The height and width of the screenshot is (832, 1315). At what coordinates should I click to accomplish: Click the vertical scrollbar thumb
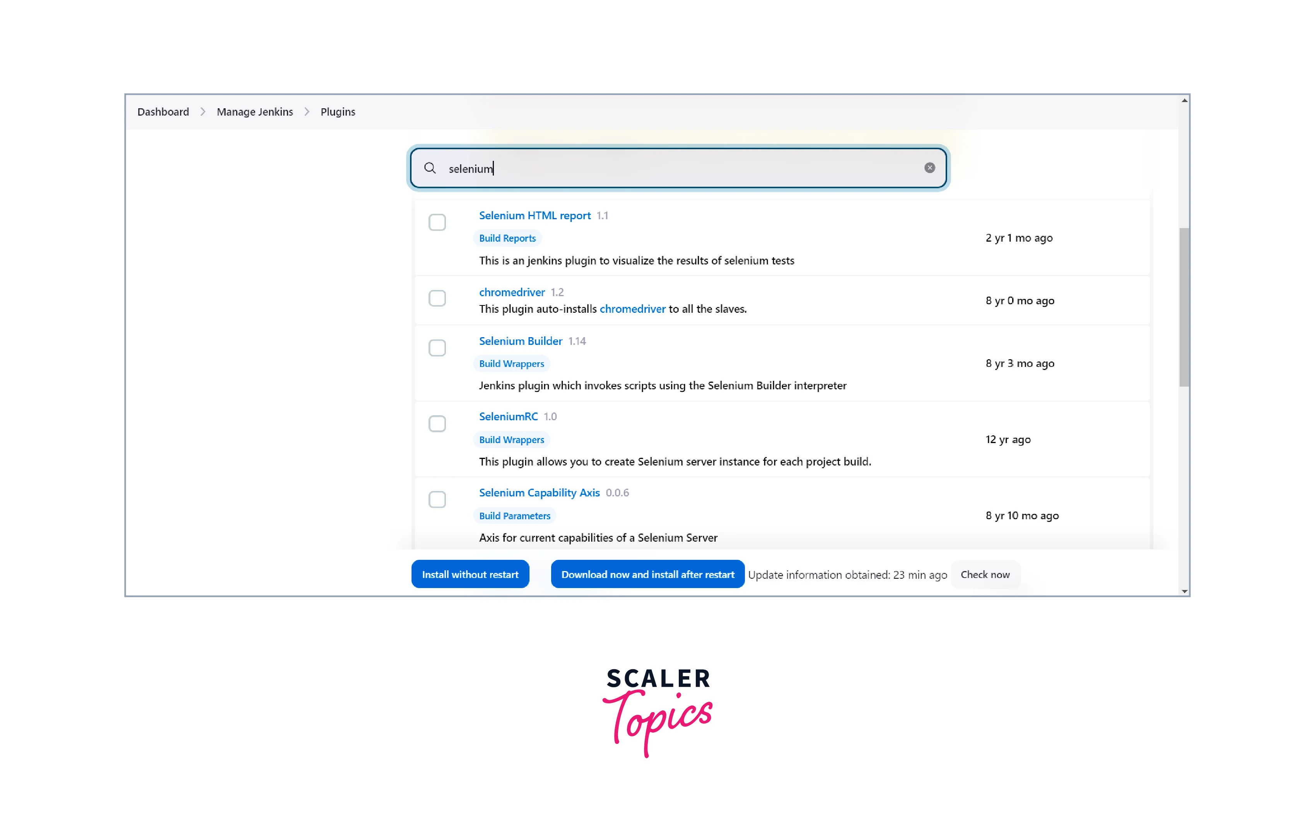point(1185,307)
